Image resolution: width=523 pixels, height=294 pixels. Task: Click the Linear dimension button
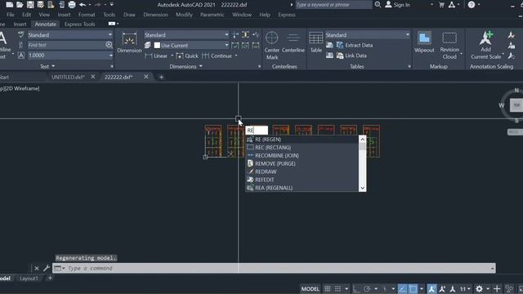click(156, 56)
